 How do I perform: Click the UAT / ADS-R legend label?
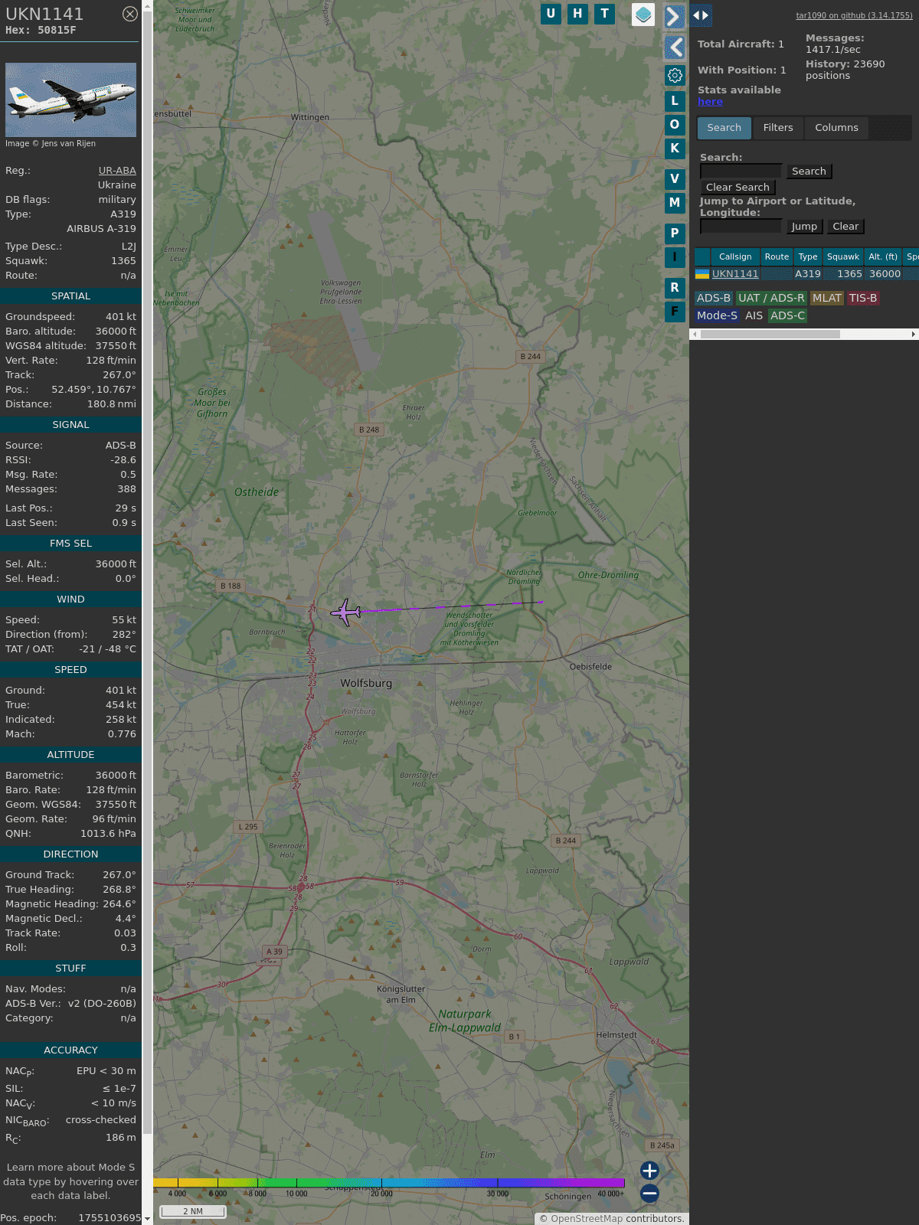pyautogui.click(x=771, y=299)
